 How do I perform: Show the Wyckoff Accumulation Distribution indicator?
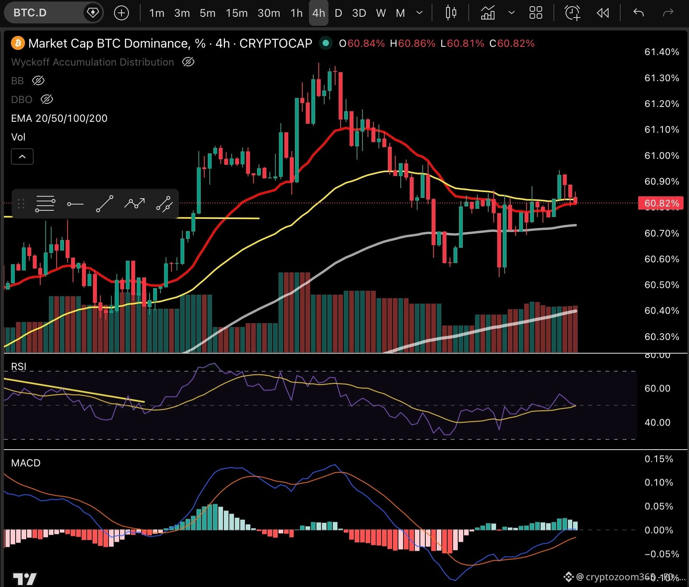[188, 62]
